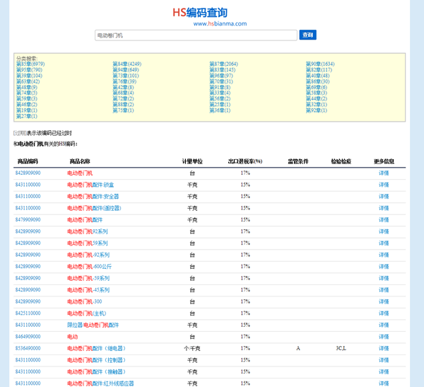View 详情 for 电动卷门机(主机) row
424x387 pixels.
(383, 313)
